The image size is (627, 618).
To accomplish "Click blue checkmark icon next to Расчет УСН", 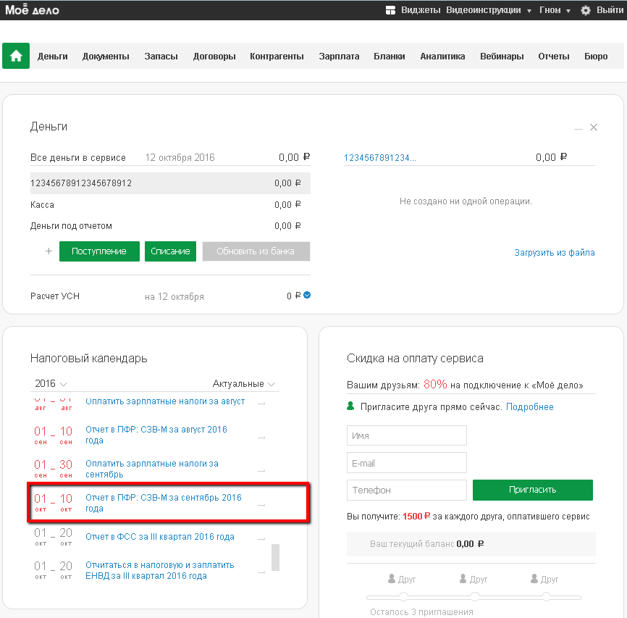I will pos(307,295).
